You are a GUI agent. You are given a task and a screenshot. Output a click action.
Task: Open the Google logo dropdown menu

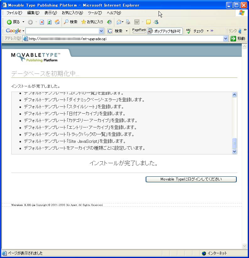coord(23,31)
